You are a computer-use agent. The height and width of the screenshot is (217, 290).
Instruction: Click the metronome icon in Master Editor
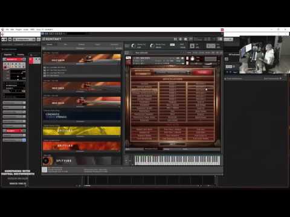pyautogui.click(x=192, y=46)
